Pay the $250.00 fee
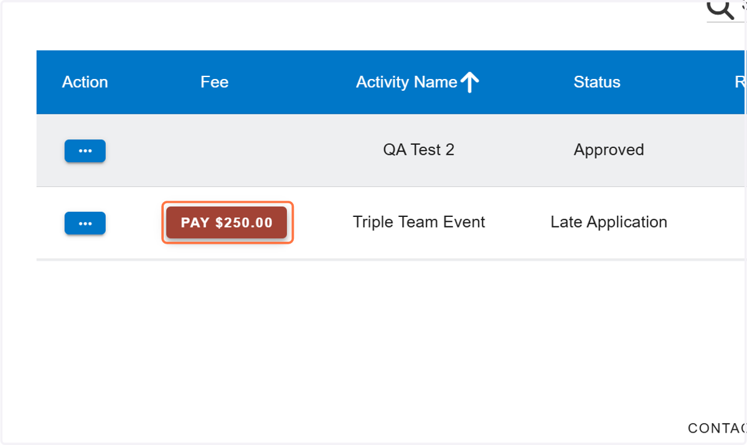 [x=227, y=222]
